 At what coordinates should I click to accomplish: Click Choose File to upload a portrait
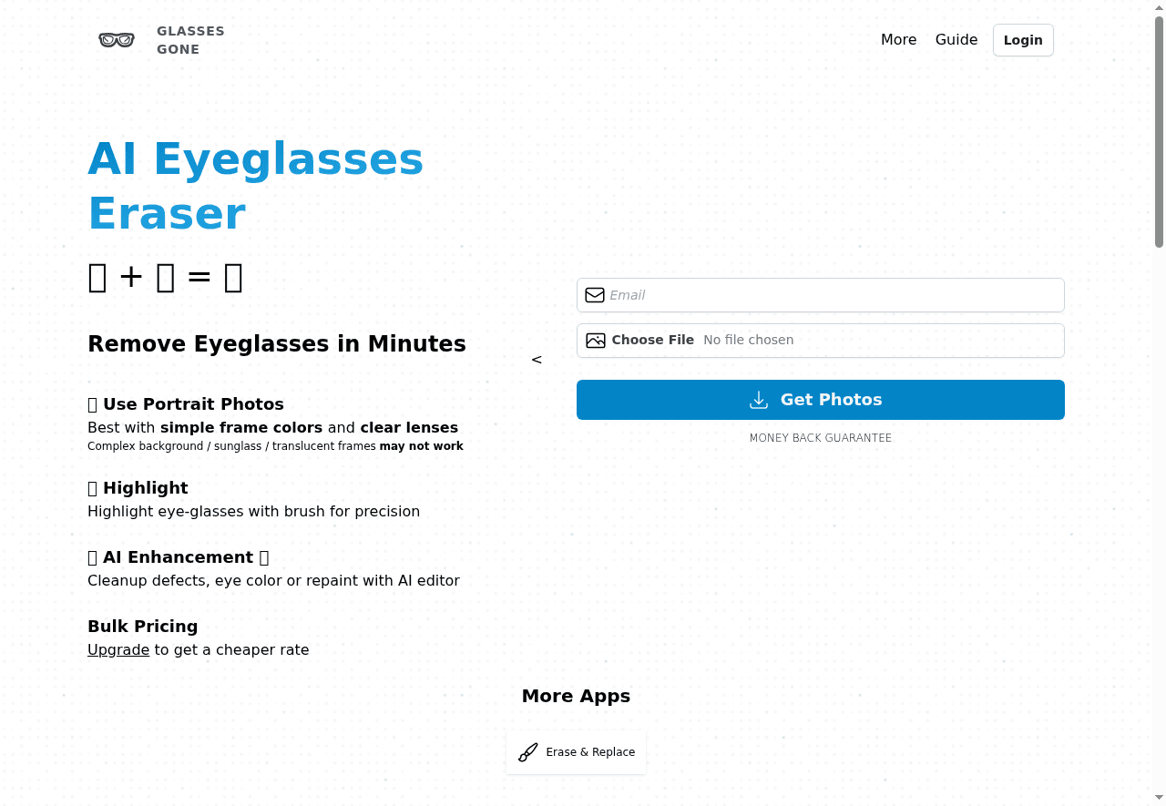(652, 340)
